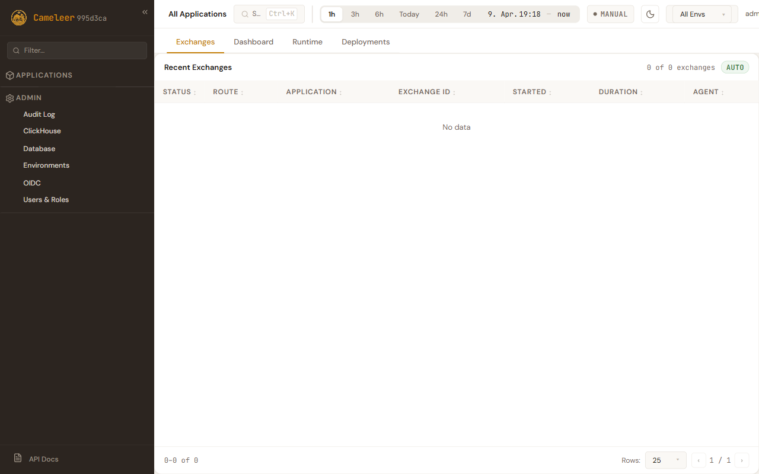This screenshot has height=474, width=759.
Task: Go to ClickHouse admin page
Action: point(42,131)
